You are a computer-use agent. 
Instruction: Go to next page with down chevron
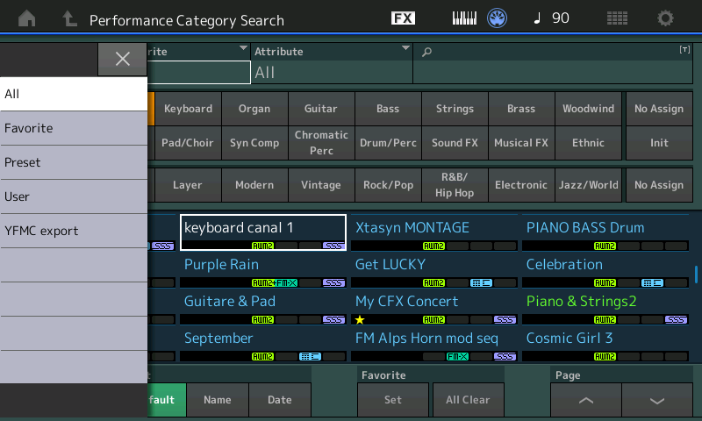click(656, 400)
